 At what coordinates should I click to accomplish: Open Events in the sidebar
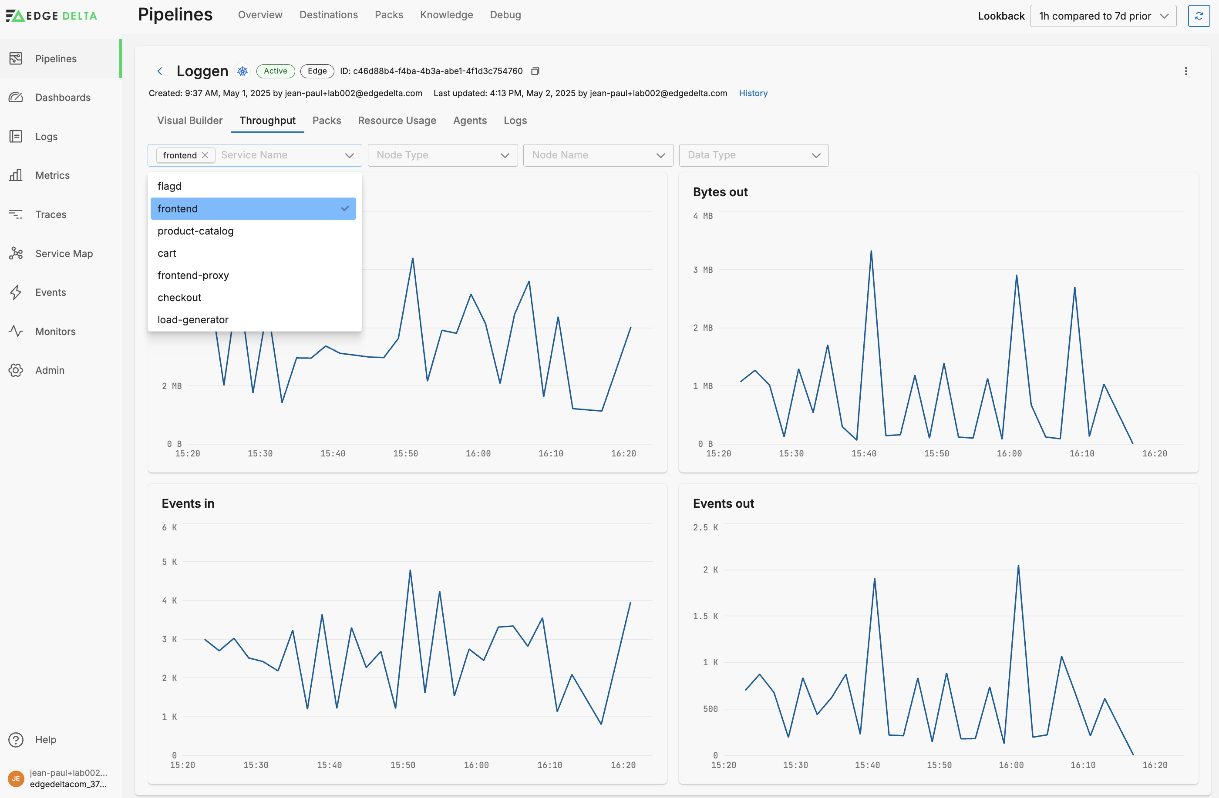[x=60, y=292]
